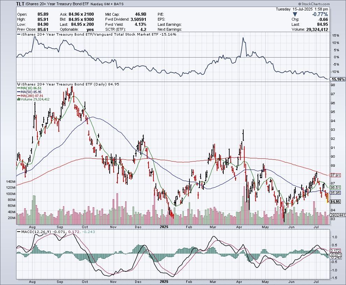This screenshot has height=285, width=346.
Task: Select the MA(50) 85.95 legend entry
Action: pos(29,92)
